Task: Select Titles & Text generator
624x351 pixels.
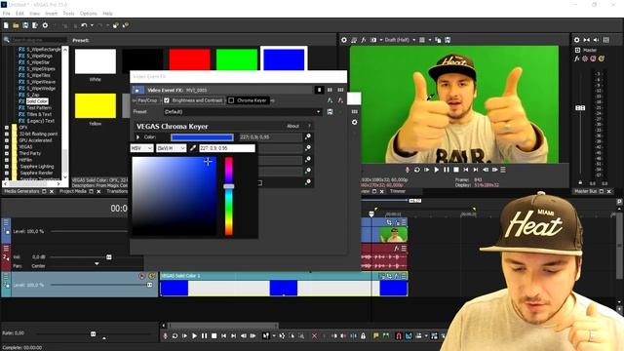Action: pos(39,114)
